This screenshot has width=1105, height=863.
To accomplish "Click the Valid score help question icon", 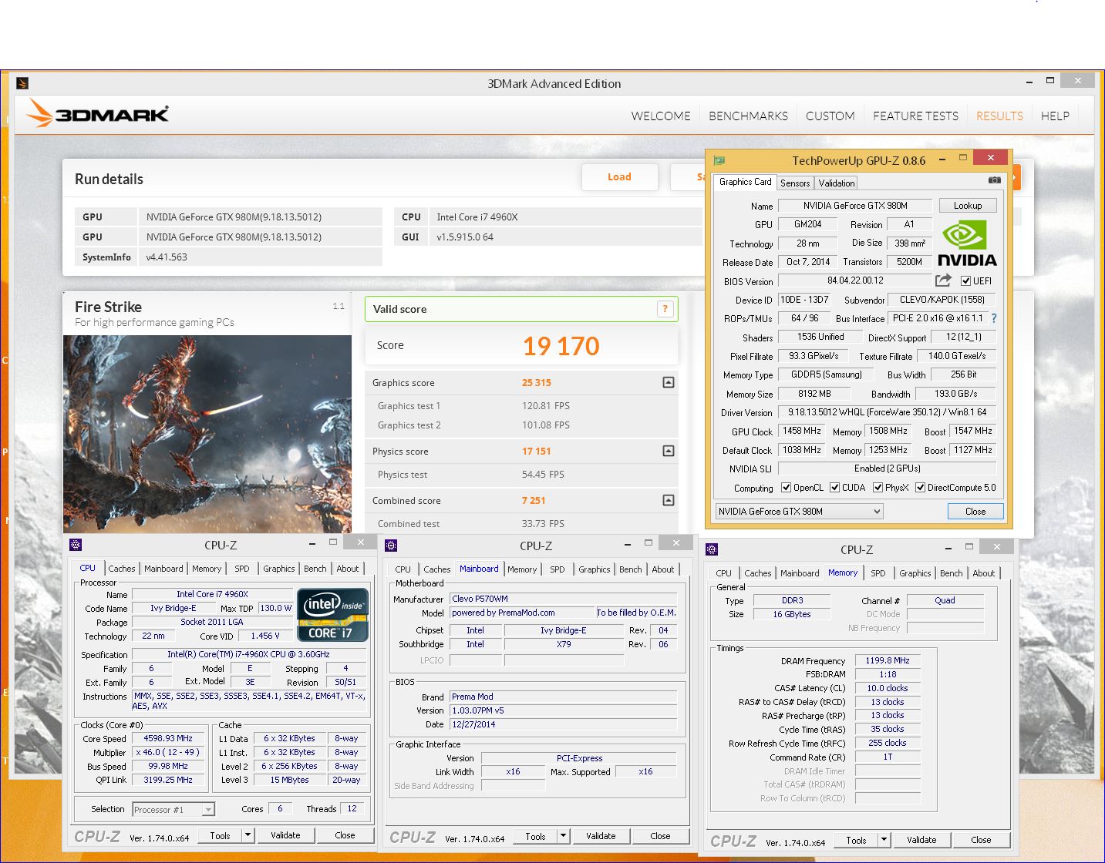I will 665,309.
